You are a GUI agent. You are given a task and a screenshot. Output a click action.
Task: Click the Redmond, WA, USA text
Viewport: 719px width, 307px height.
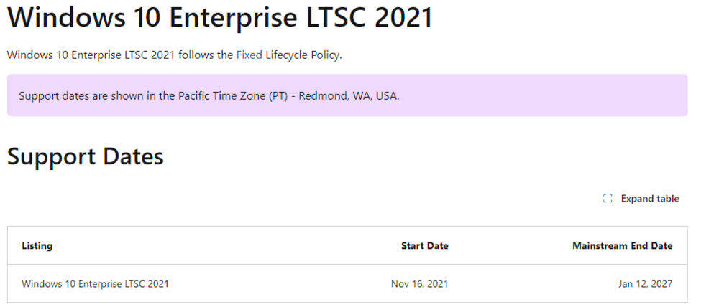click(349, 95)
